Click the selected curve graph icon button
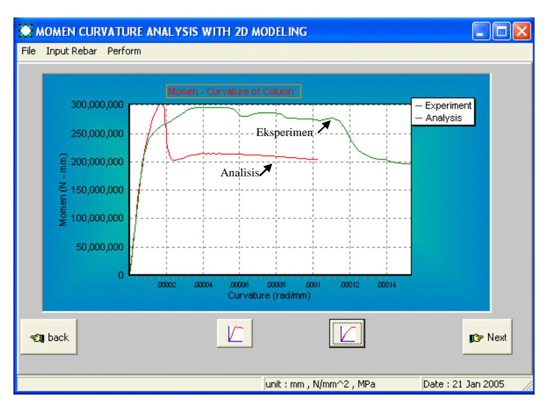Screen dimensions: 548x404 [347, 333]
